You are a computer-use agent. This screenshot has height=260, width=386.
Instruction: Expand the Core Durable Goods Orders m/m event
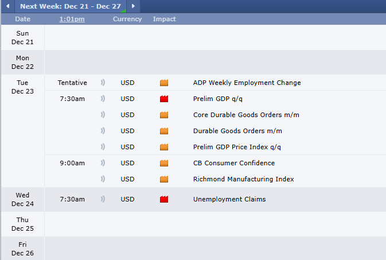pyautogui.click(x=246, y=115)
